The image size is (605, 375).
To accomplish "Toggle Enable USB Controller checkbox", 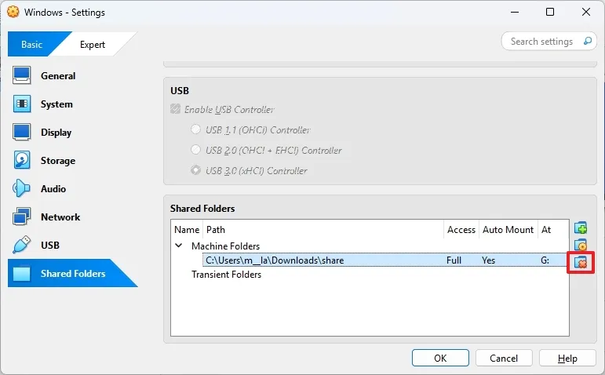I will tap(175, 109).
